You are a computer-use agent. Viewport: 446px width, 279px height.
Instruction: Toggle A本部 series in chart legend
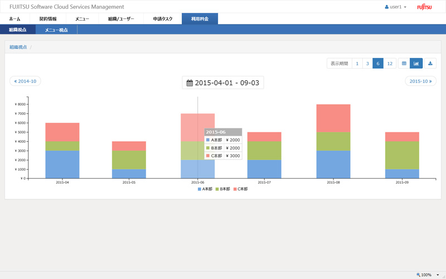[x=205, y=189]
